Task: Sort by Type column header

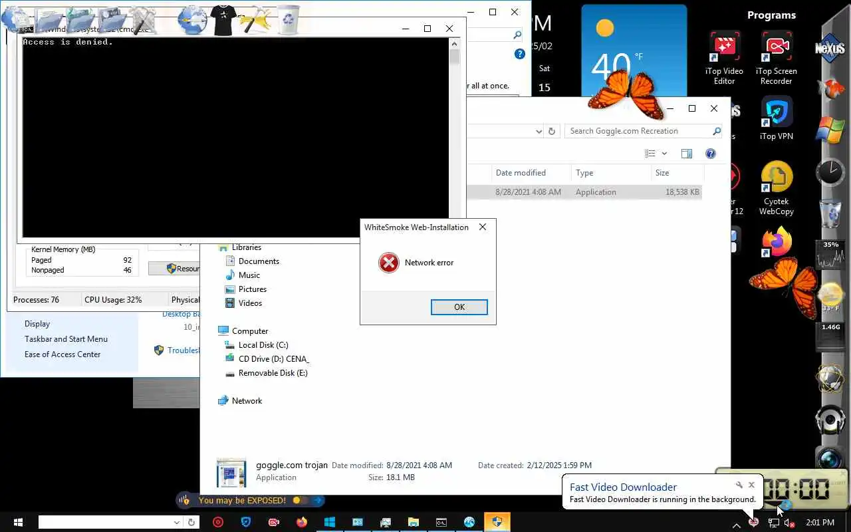Action: (x=611, y=173)
